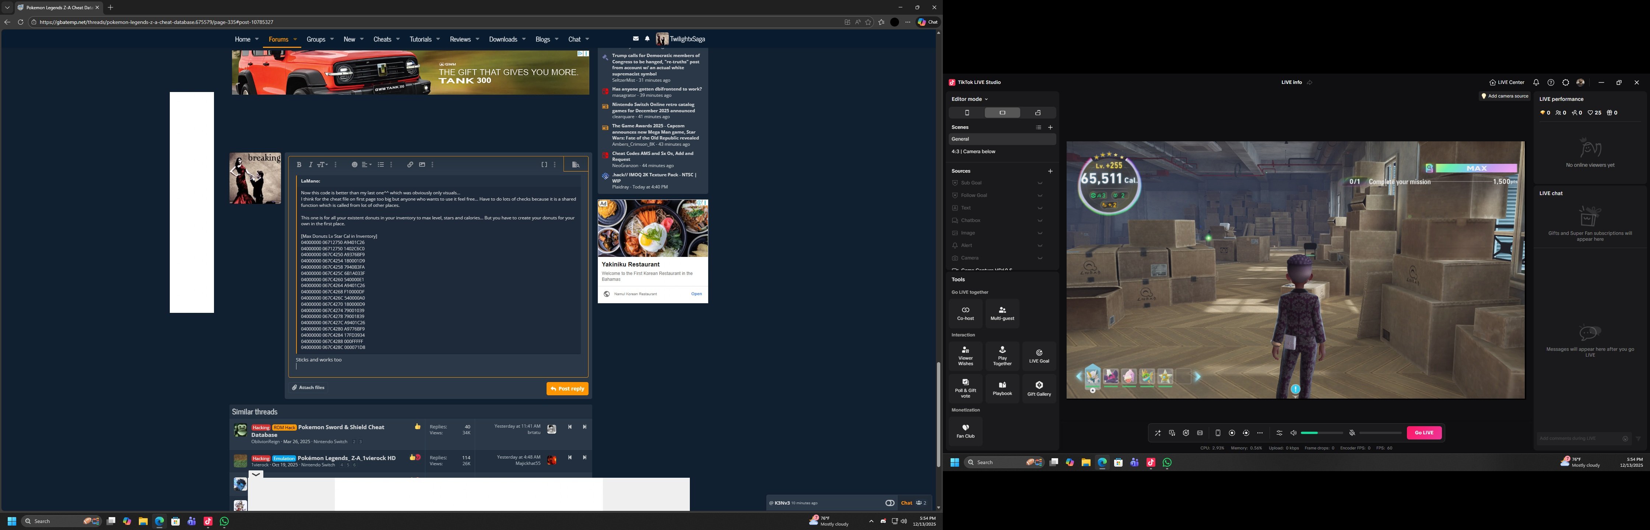The width and height of the screenshot is (1650, 530).
Task: Click the magic wand effects icon
Action: tap(1158, 433)
